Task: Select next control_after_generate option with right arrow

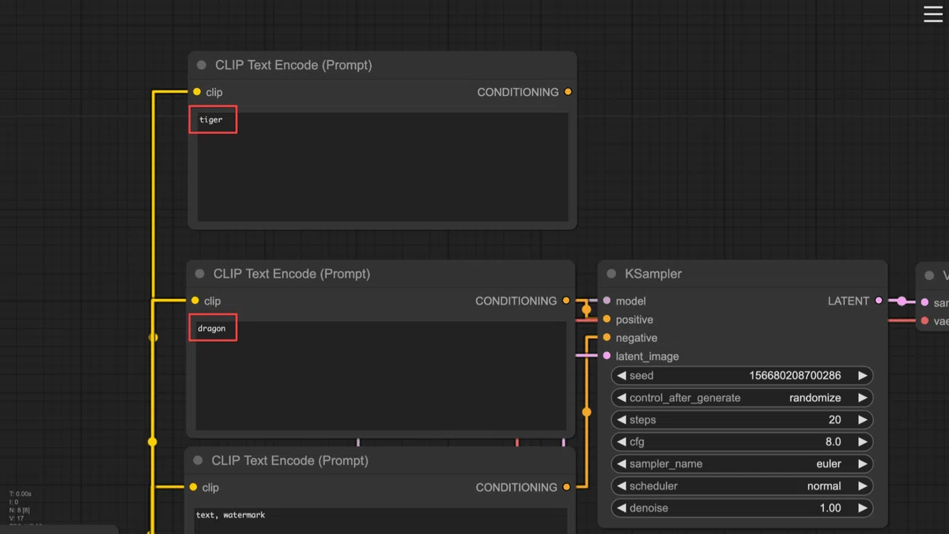Action: pos(863,398)
